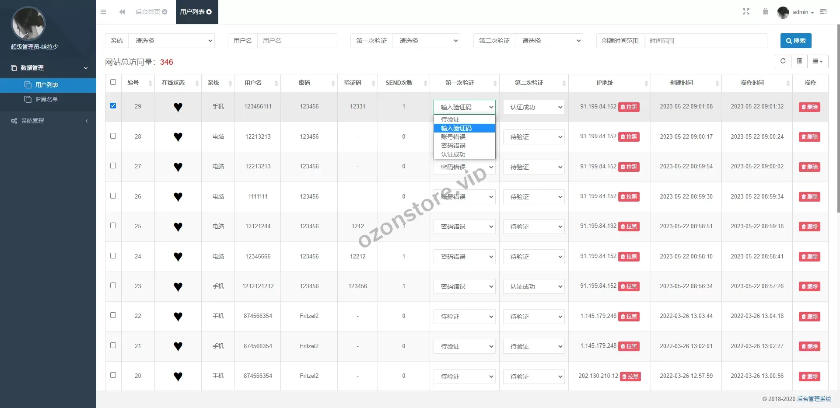Screen dimensions: 840x408
Task: Click the fullscreen icon in the header
Action: tap(746, 12)
